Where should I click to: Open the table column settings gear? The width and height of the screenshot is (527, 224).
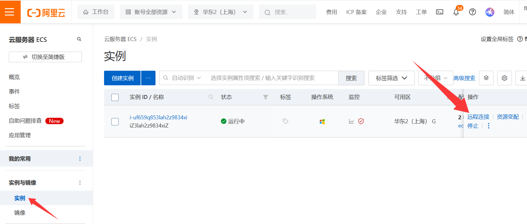504,78
